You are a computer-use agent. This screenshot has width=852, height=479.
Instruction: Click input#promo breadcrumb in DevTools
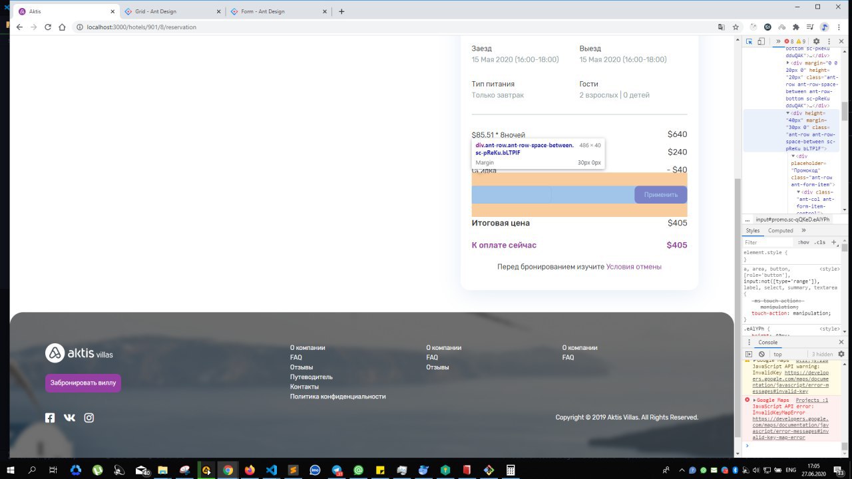[x=793, y=220]
